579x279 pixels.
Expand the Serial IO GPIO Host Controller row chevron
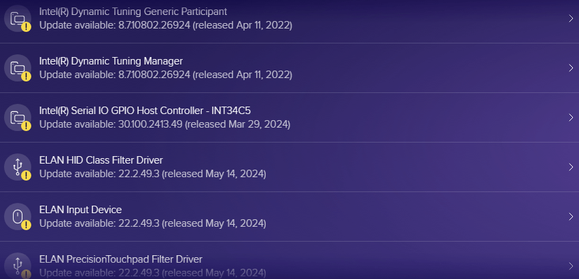(x=571, y=117)
